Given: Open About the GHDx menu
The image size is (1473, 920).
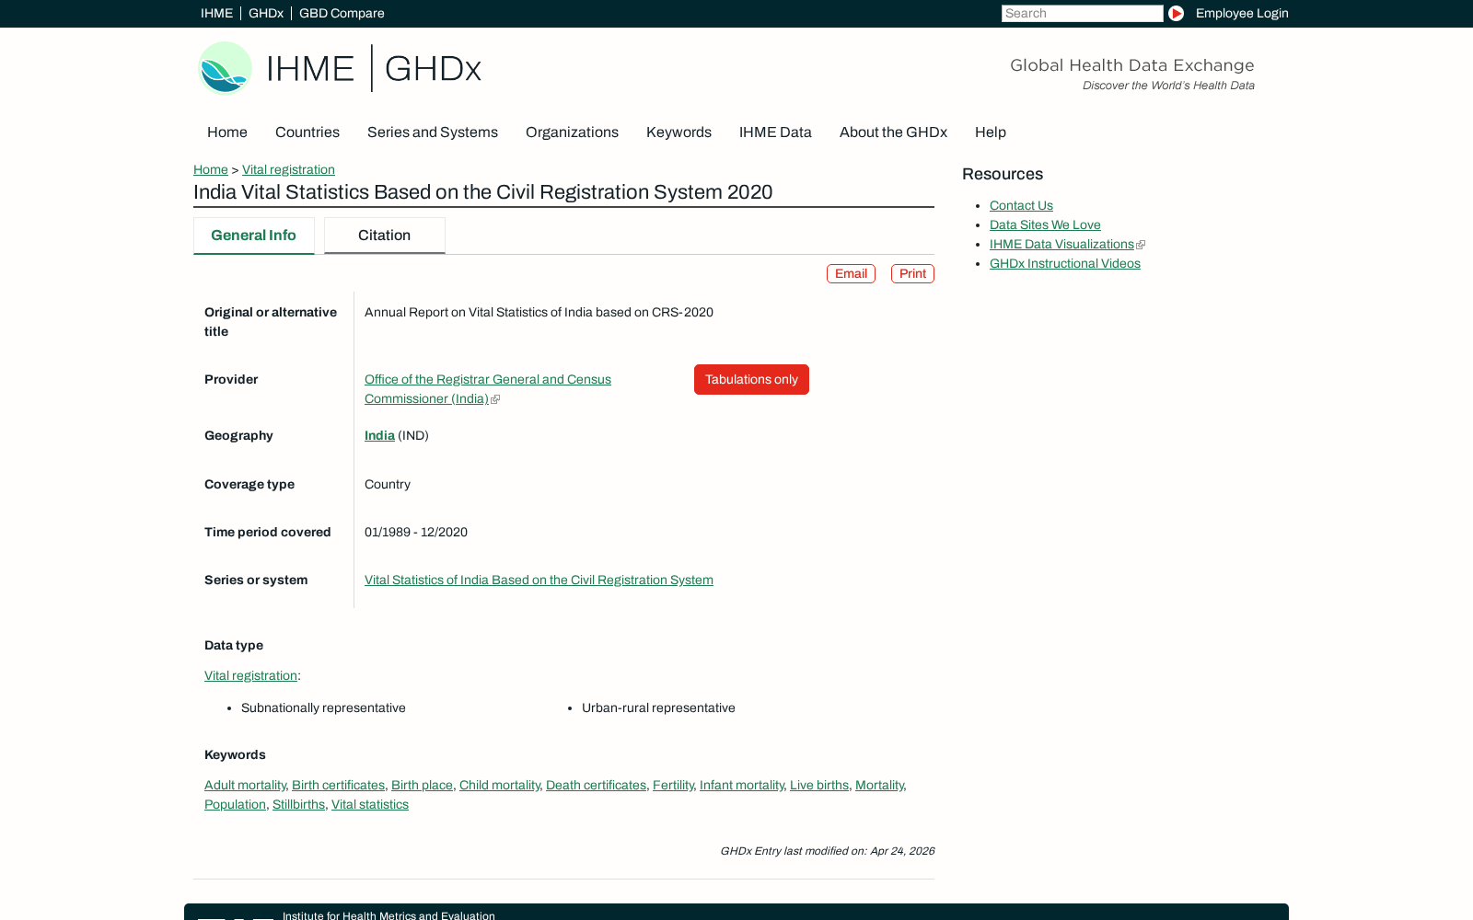Looking at the screenshot, I should (x=893, y=132).
